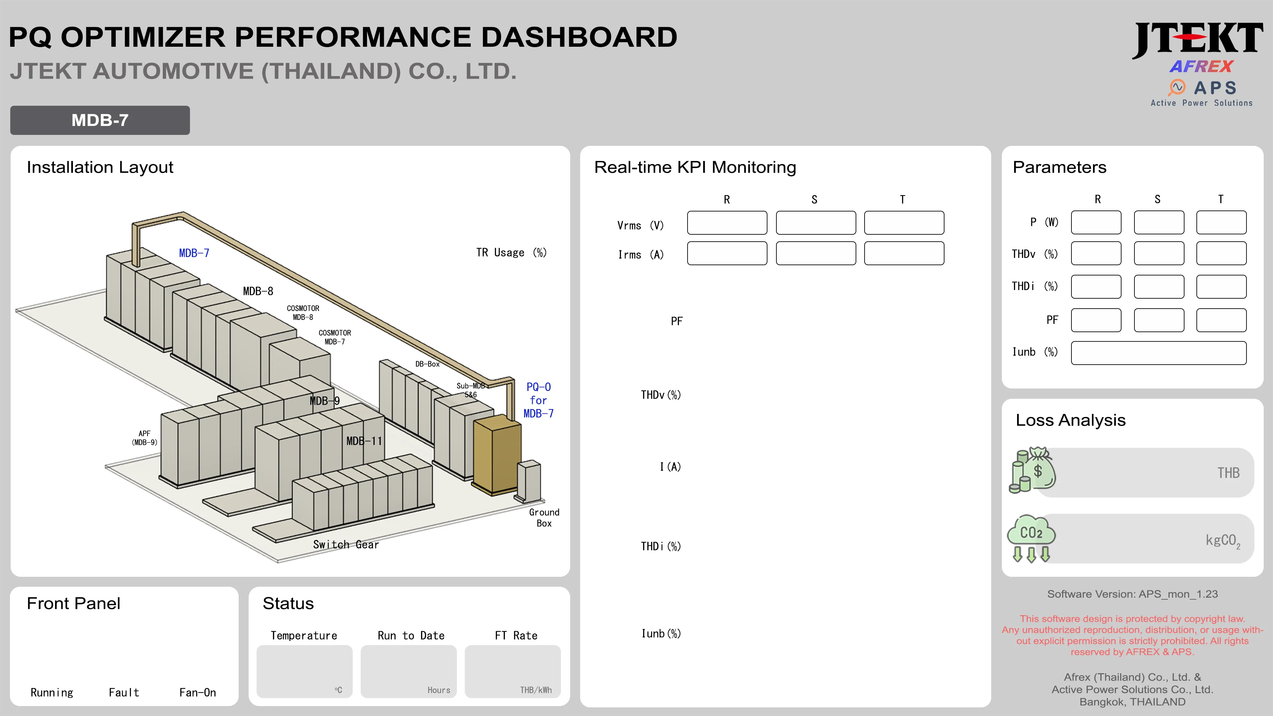Click the Run to Date Hours box

coord(409,672)
